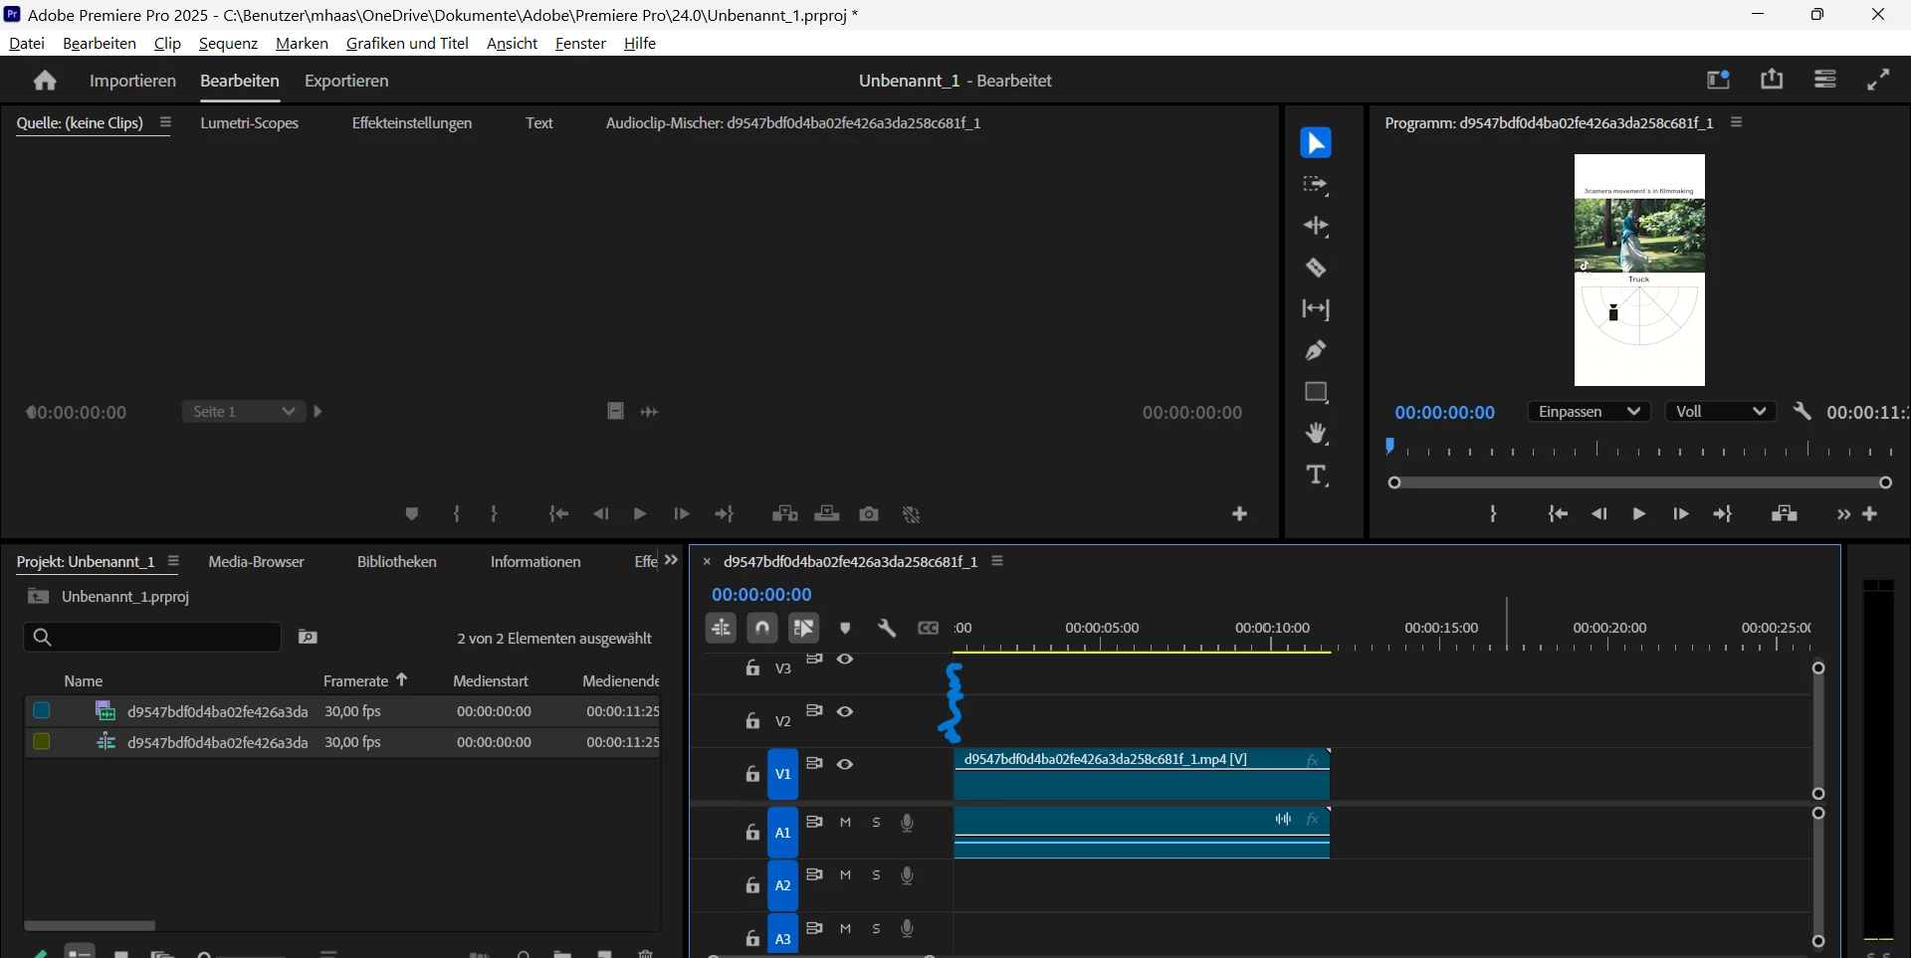Go to the Exportieren workspace
Viewport: 1911px width, 958px height.
(346, 81)
